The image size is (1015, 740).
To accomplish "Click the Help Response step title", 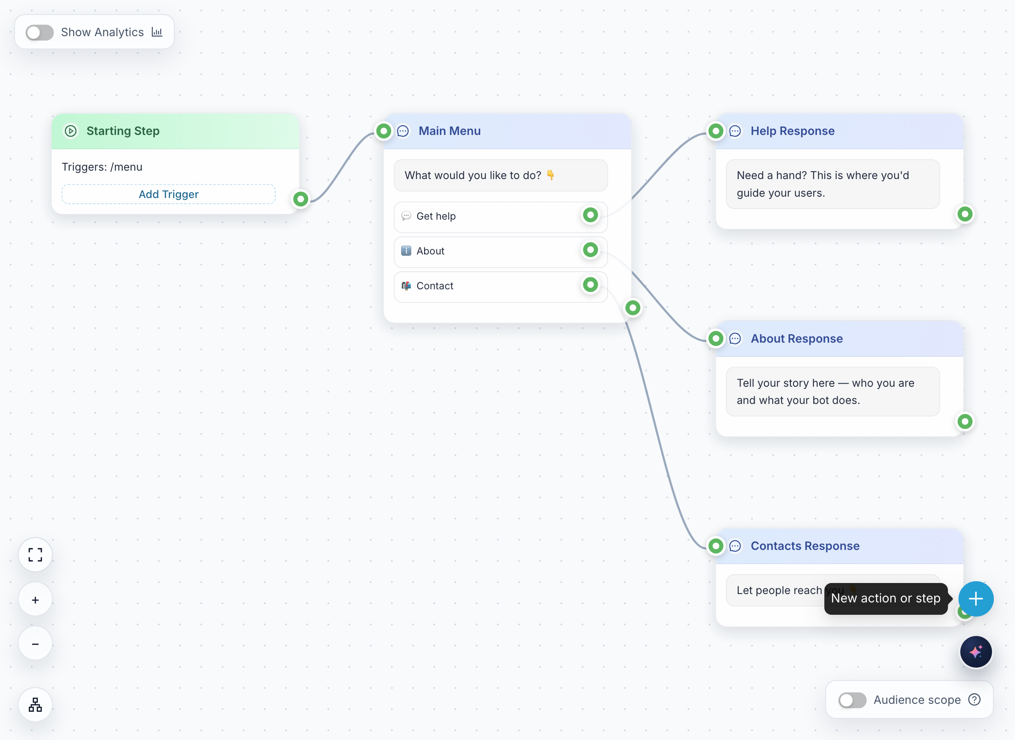I will pos(792,131).
